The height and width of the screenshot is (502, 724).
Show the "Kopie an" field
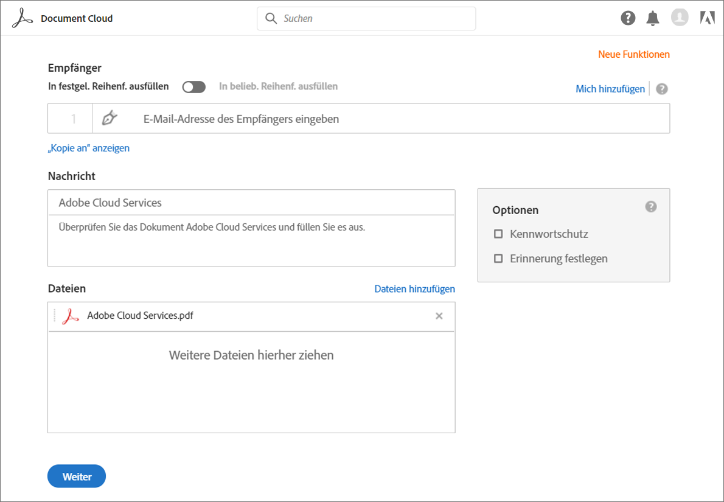coord(89,148)
